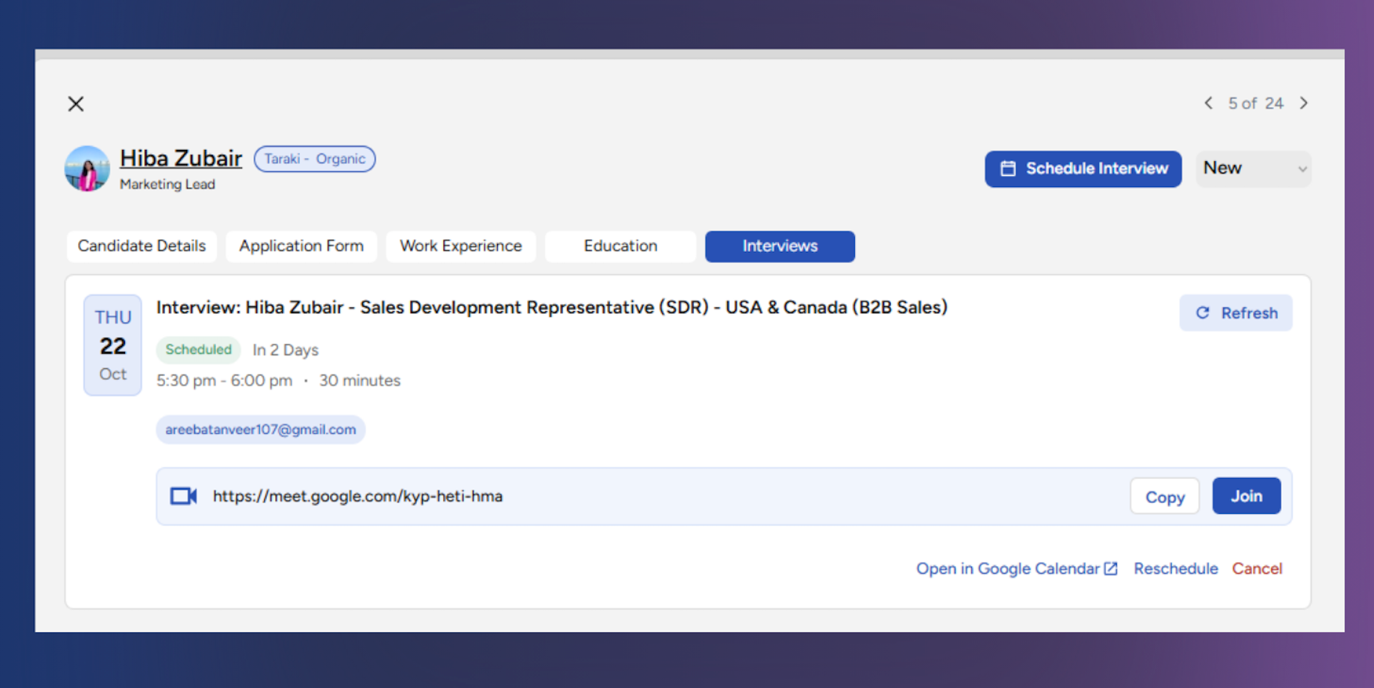This screenshot has width=1374, height=688.
Task: Click the Schedule Interview button
Action: pyautogui.click(x=1083, y=168)
